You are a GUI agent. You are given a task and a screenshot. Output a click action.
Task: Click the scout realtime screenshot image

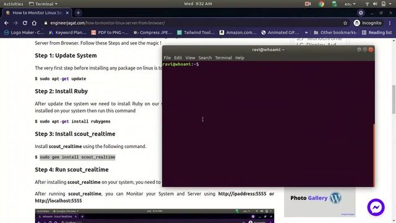pyautogui.click(x=155, y=216)
